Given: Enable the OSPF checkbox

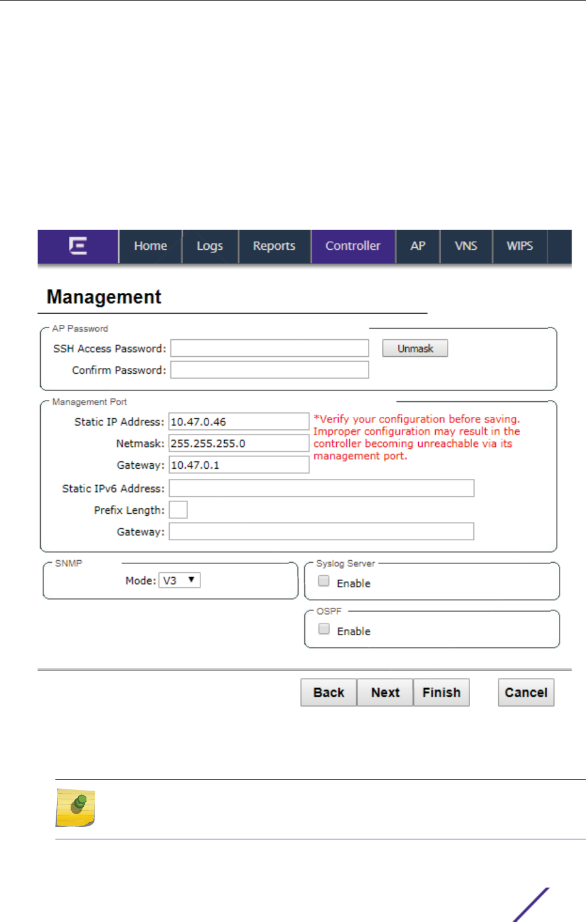Looking at the screenshot, I should pos(324,628).
